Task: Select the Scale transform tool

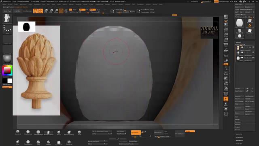Action: pyautogui.click(x=51, y=11)
